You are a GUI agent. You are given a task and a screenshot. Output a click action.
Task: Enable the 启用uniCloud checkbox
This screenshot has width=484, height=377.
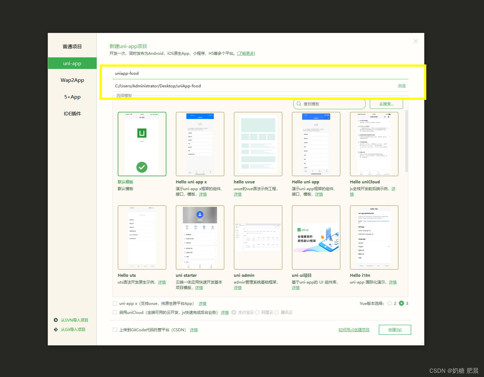[x=115, y=313]
